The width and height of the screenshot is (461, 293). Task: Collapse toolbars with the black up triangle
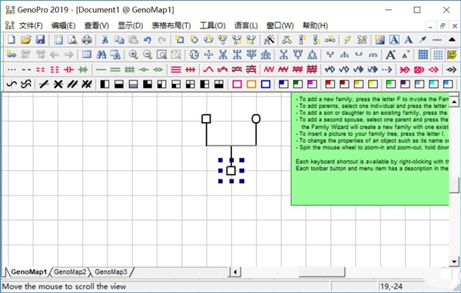(453, 40)
